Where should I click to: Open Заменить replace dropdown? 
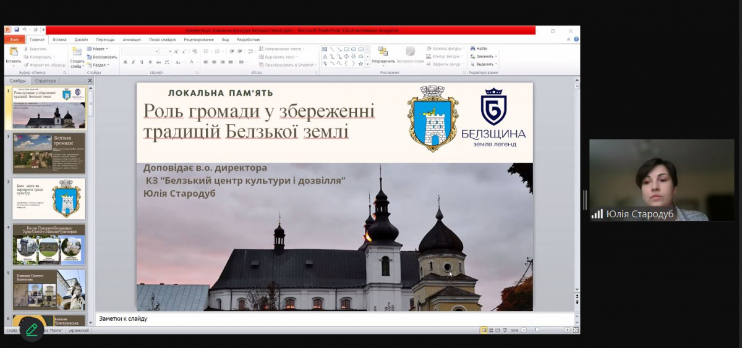tap(484, 56)
